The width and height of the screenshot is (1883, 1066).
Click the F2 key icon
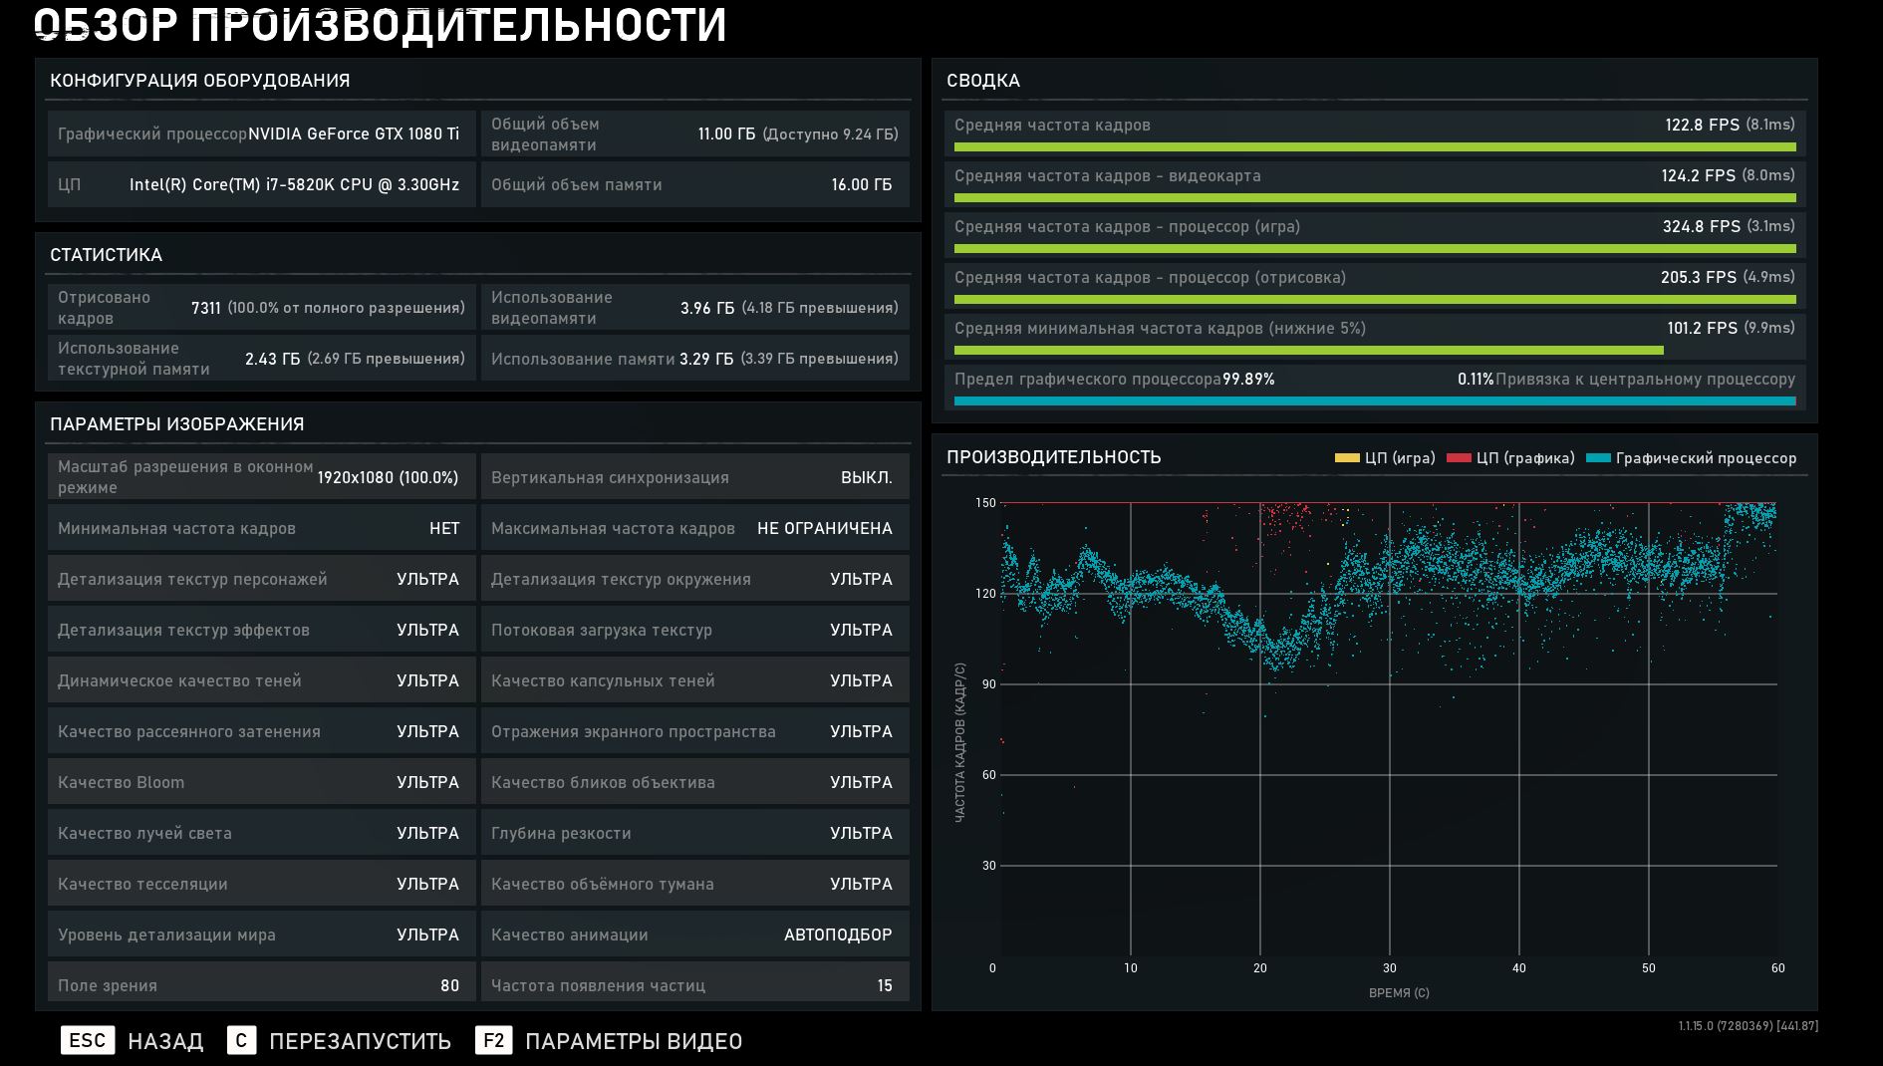pos(493,1041)
